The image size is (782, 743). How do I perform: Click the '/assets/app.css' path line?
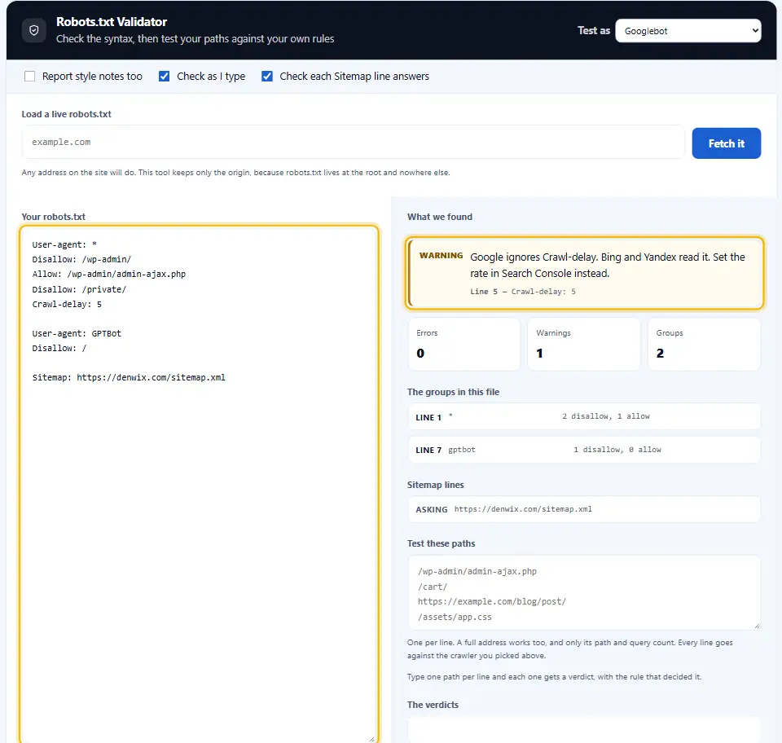[455, 618]
